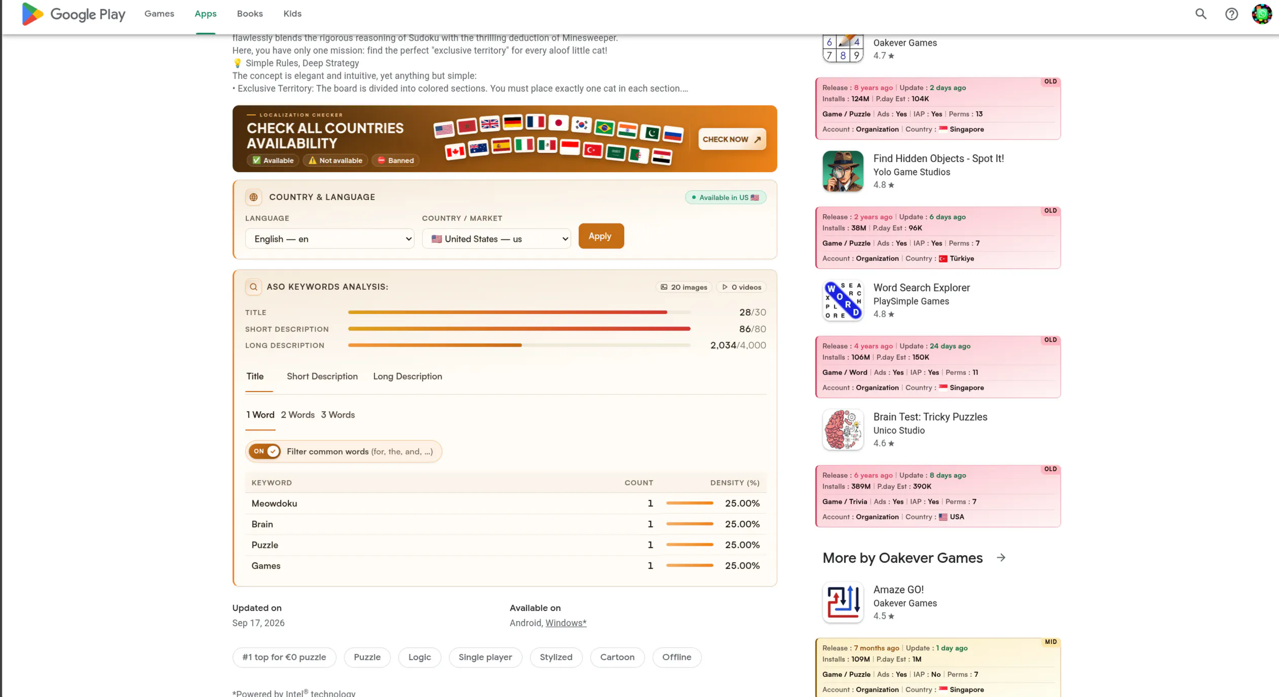The width and height of the screenshot is (1279, 697).
Task: Select the Apps navigation tab
Action: (206, 14)
